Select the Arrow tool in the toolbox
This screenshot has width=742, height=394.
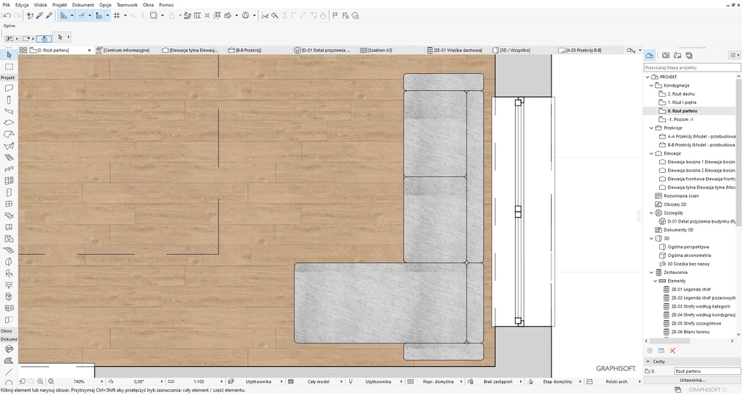point(9,56)
